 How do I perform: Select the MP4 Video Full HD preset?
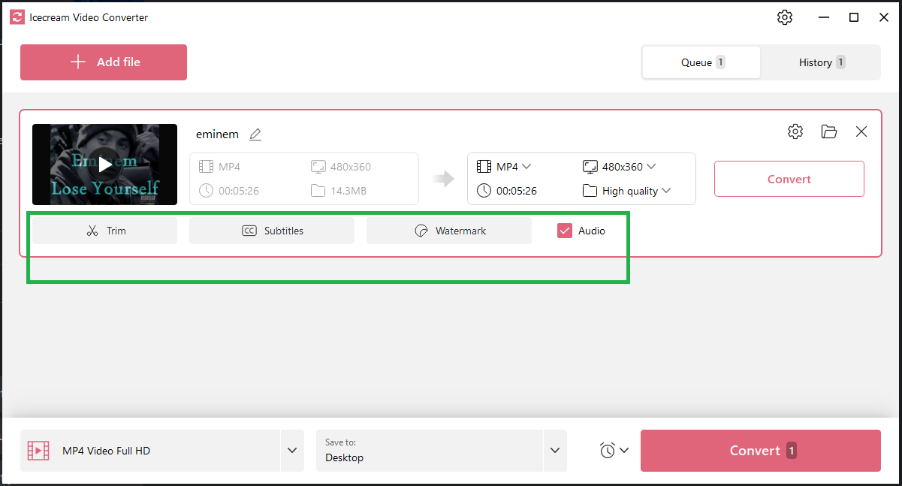click(x=150, y=451)
